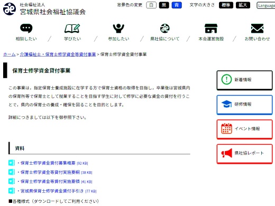Click the Miyagi social welfare council logo icon

[x=10, y=9]
